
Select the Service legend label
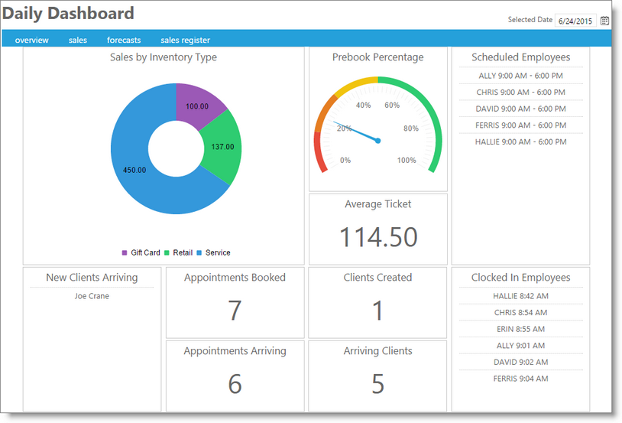218,252
